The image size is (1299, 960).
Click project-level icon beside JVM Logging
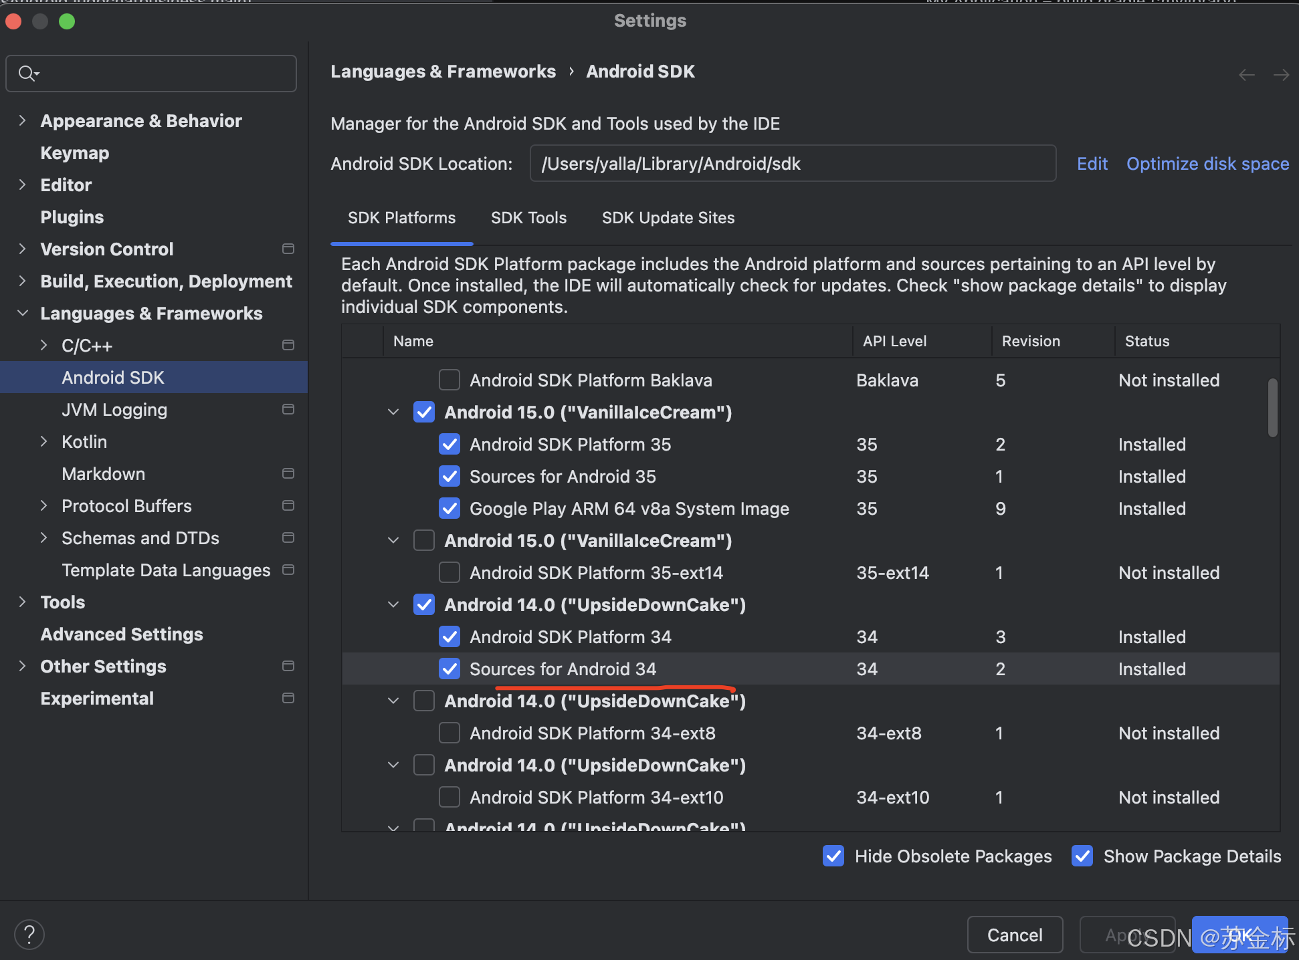coord(288,409)
